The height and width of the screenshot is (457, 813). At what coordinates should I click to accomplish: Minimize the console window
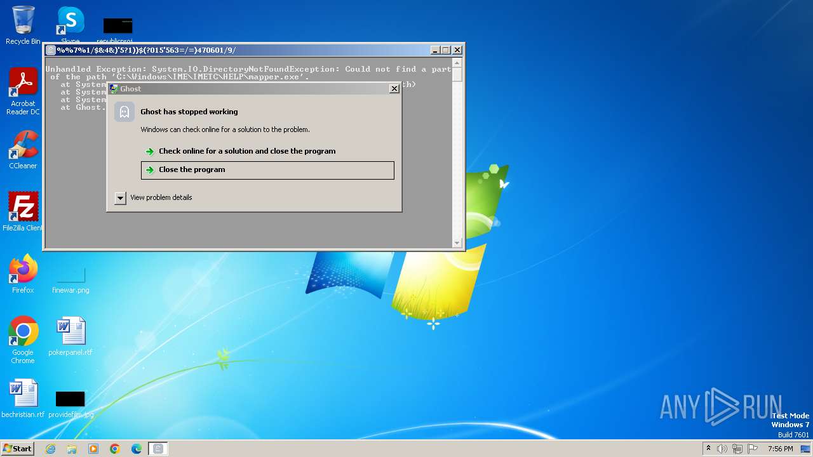click(x=435, y=50)
